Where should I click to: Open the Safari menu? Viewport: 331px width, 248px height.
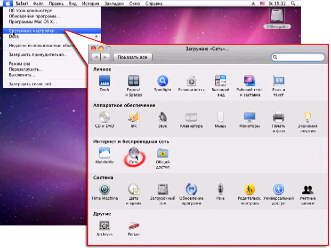point(22,4)
